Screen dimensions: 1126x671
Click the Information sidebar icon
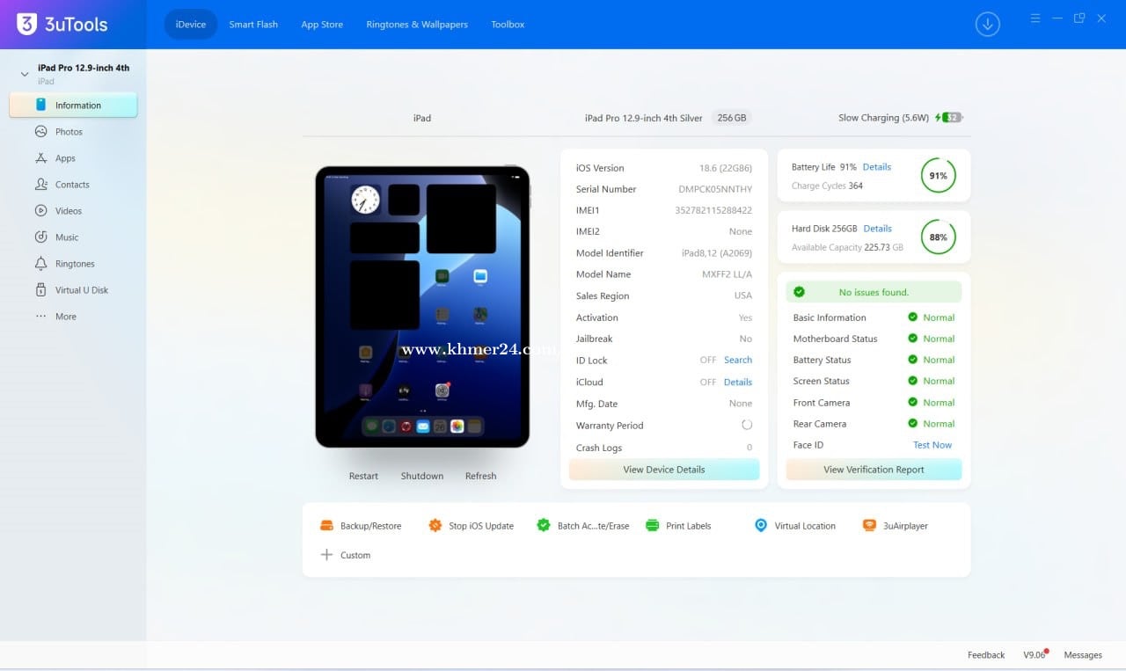tap(40, 105)
